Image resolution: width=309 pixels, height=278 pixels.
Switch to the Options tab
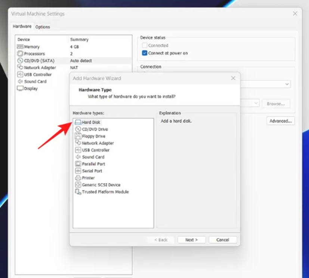[x=43, y=27]
